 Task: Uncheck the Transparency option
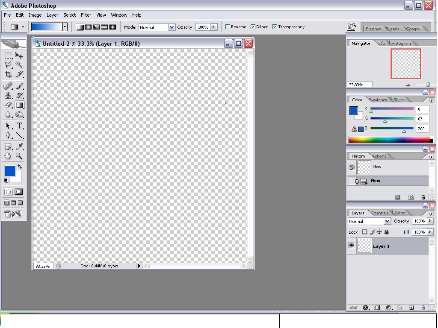[275, 27]
